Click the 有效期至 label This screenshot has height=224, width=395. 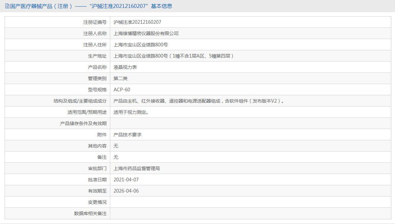click(x=97, y=191)
